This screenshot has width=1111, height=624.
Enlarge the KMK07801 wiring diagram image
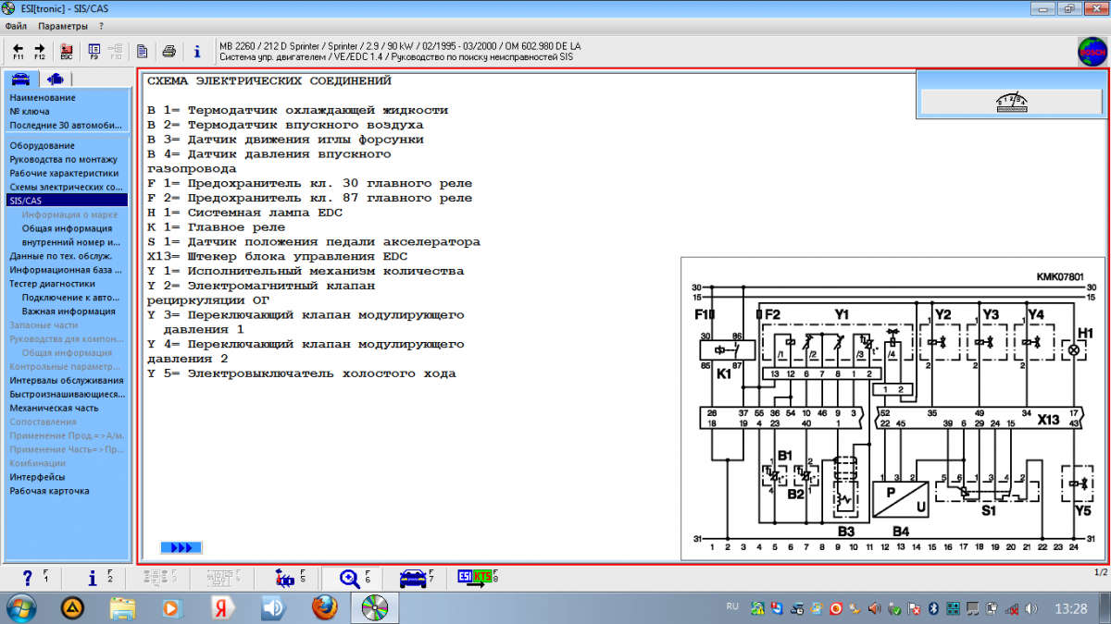click(893, 408)
